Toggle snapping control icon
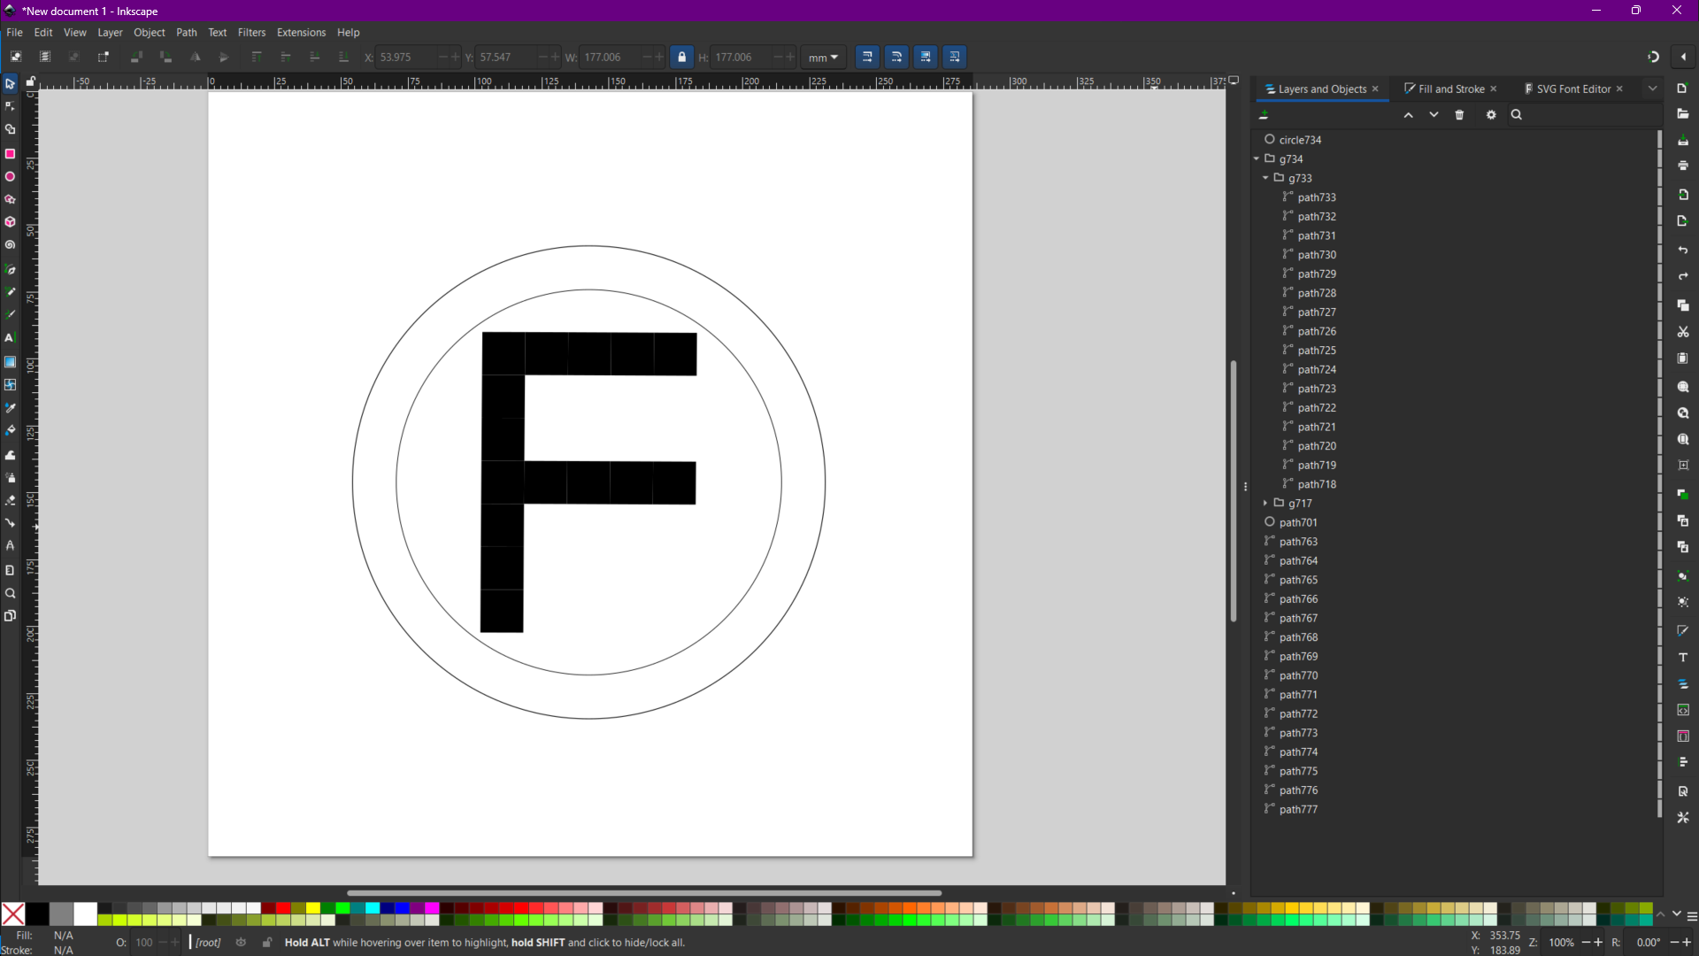This screenshot has width=1699, height=956. (1653, 58)
